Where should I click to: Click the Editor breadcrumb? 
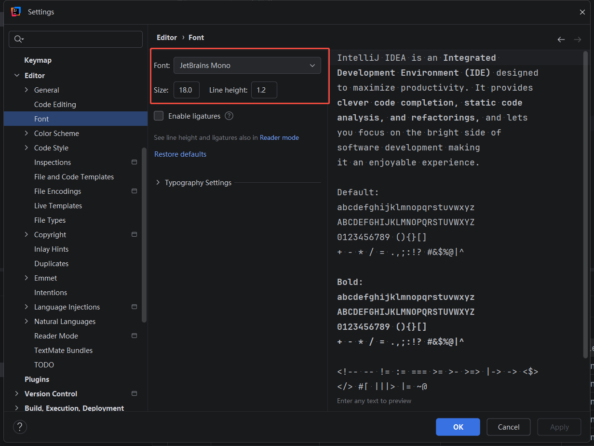click(167, 38)
